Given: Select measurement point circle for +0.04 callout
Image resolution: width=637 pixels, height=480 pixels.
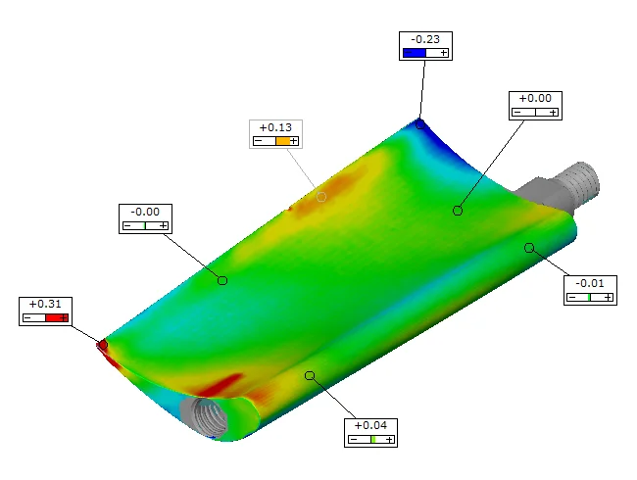Looking at the screenshot, I should [x=310, y=375].
